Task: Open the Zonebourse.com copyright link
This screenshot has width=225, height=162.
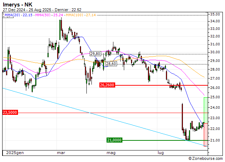Action: pyautogui.click(x=206, y=158)
